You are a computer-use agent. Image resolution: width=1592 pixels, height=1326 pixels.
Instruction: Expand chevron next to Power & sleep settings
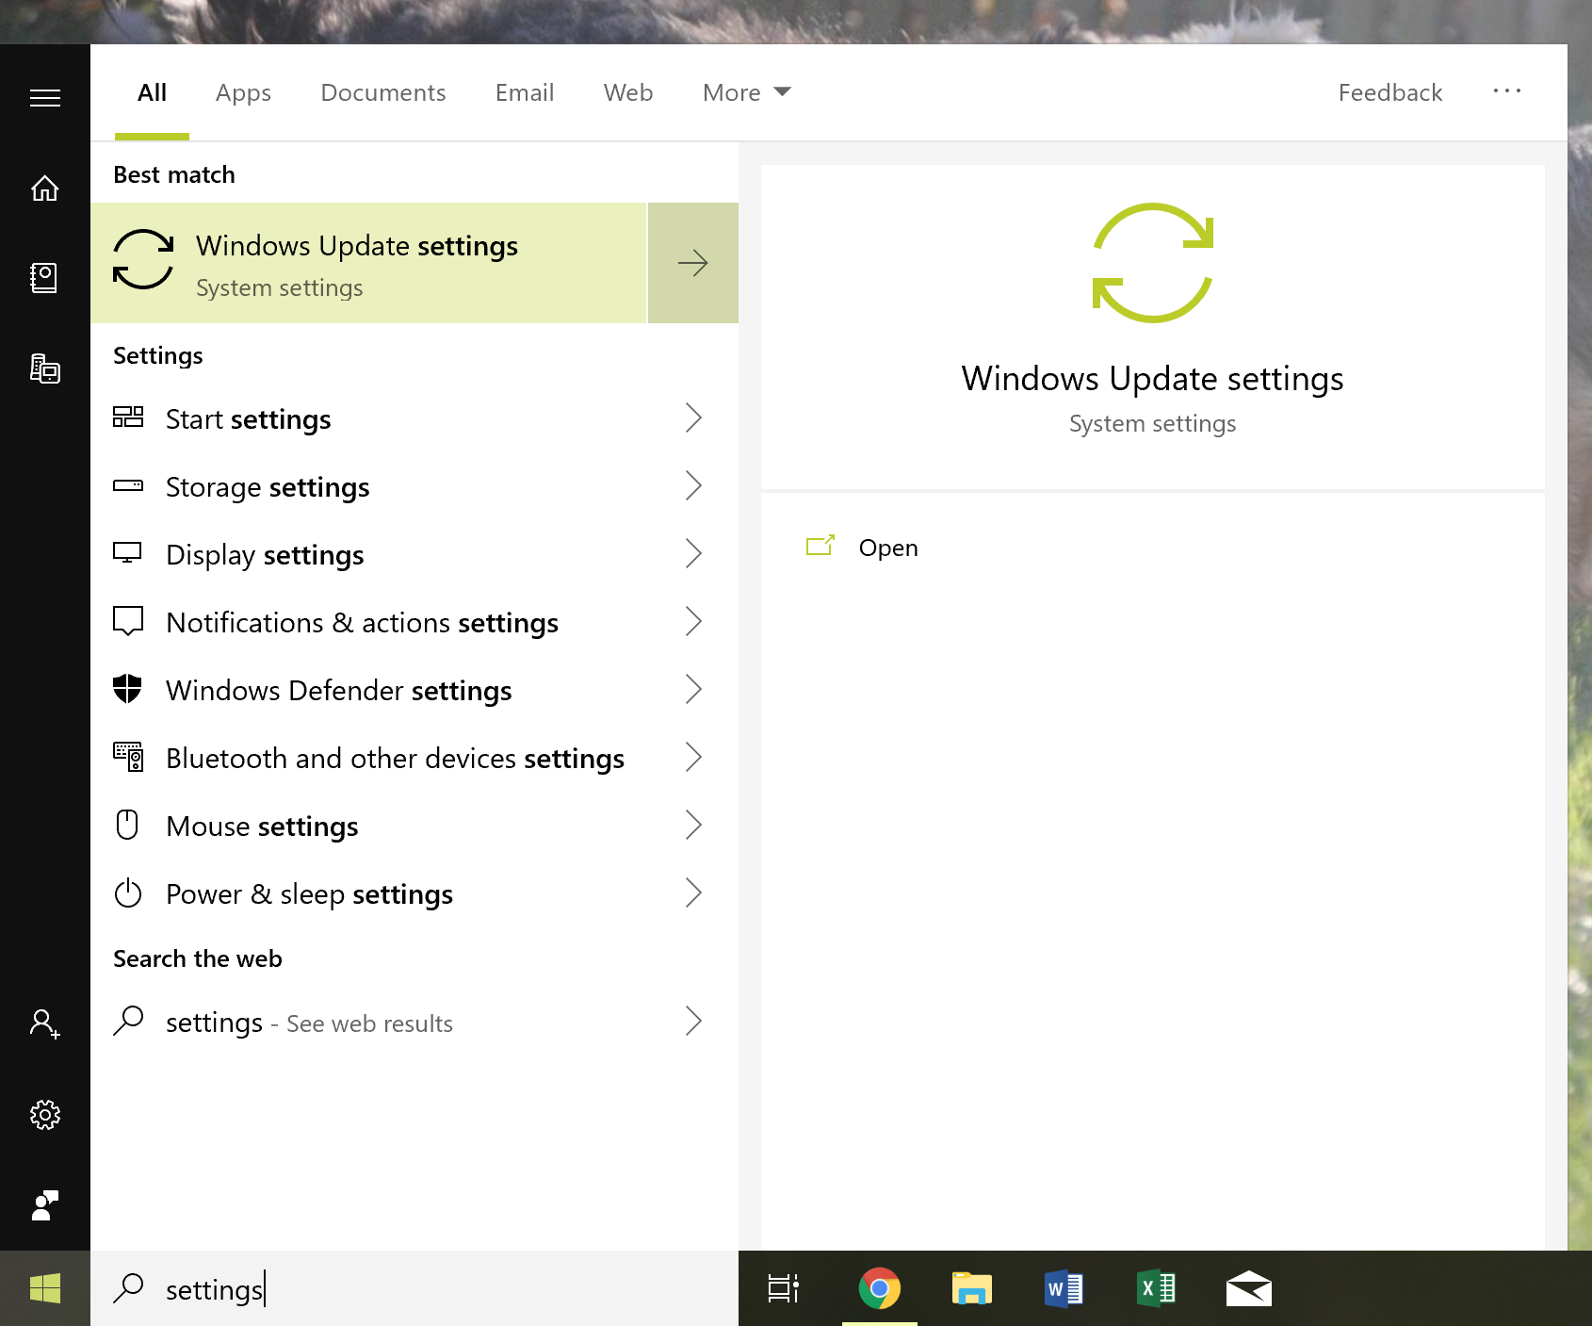pos(693,892)
